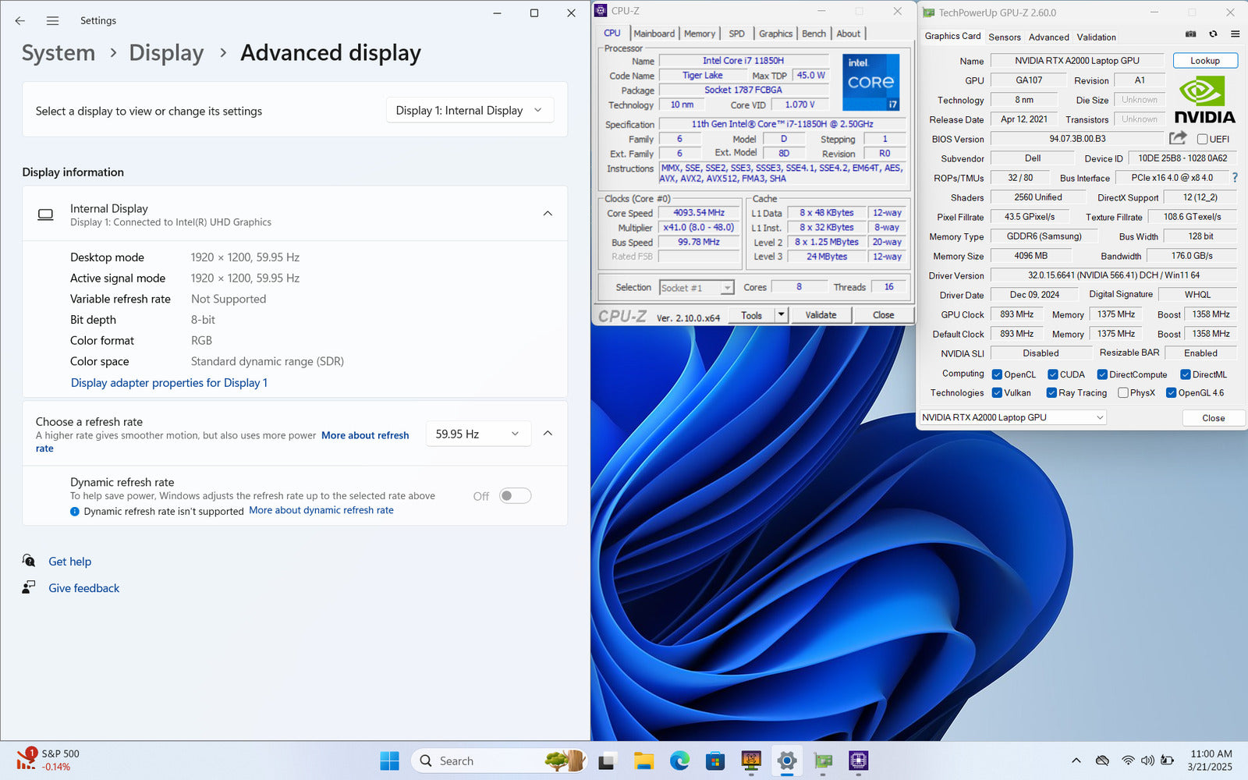Click the CPU-Z Tools button
The height and width of the screenshot is (780, 1248).
point(752,314)
